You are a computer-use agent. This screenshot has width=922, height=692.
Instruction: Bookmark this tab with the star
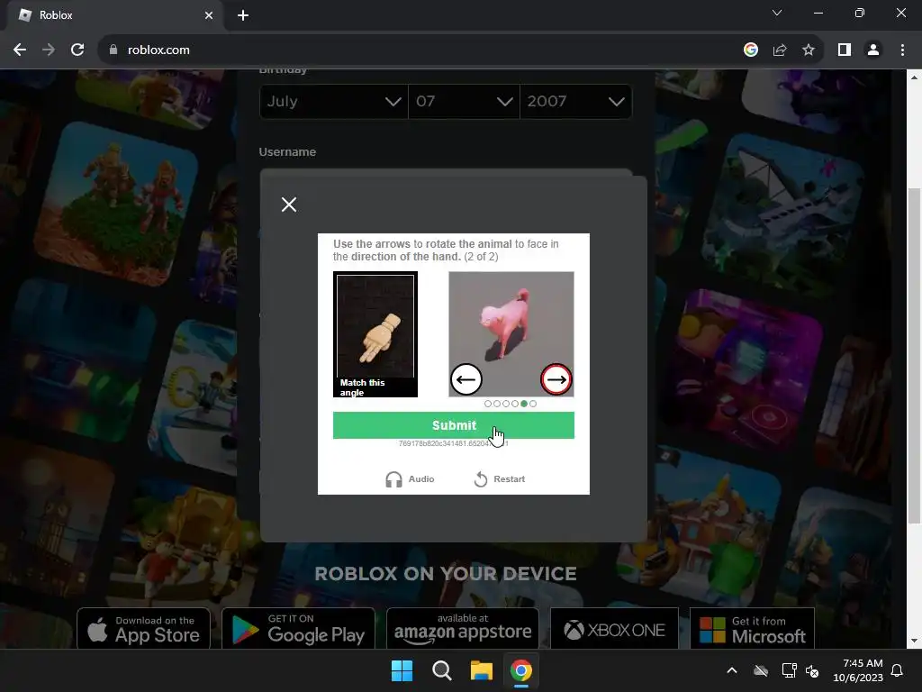pyautogui.click(x=809, y=50)
